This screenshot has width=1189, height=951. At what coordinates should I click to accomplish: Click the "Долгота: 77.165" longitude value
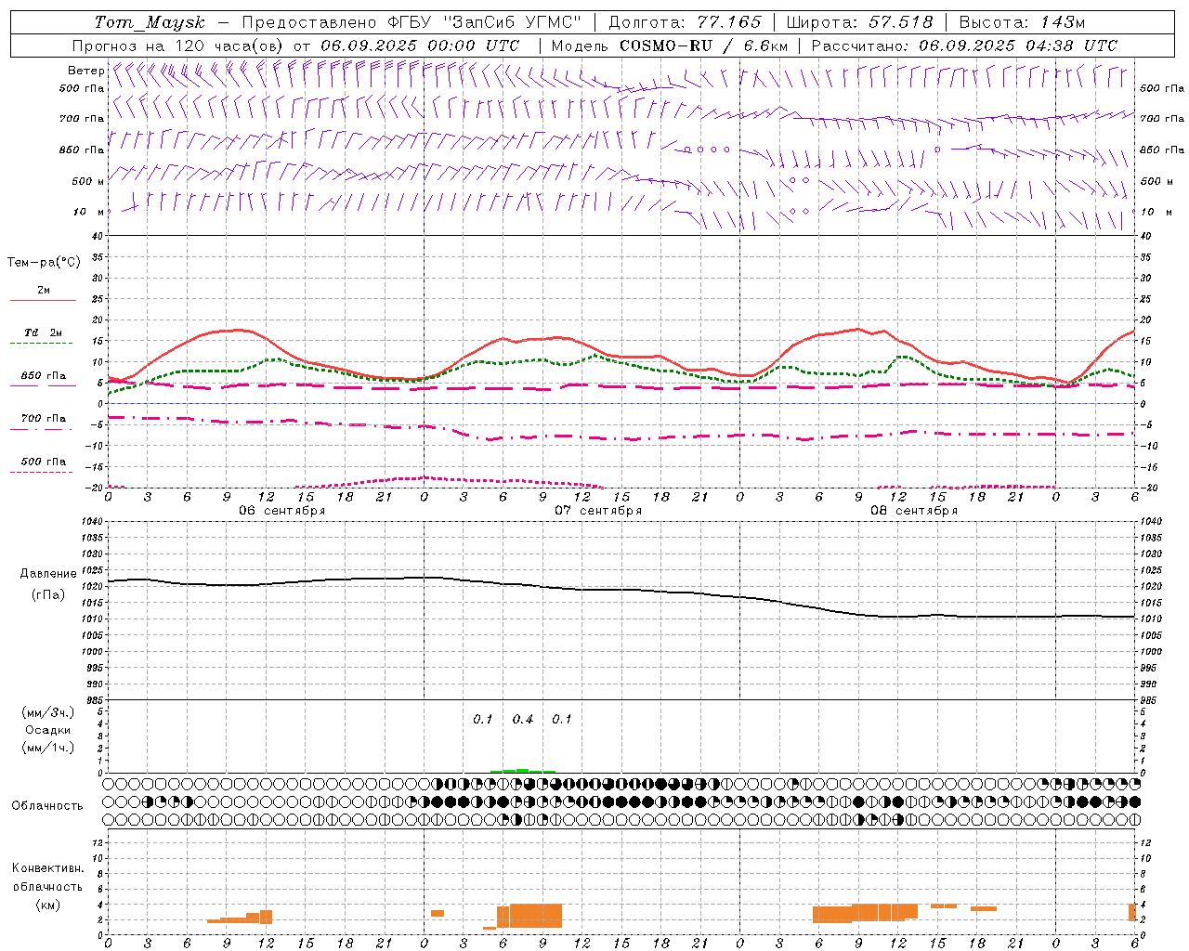coord(685,22)
